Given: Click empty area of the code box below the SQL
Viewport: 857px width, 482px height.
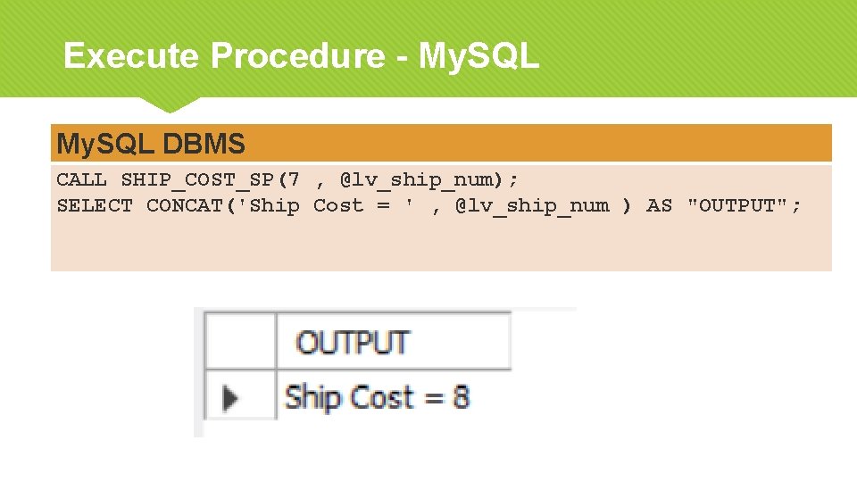Looking at the screenshot, I should [441, 245].
